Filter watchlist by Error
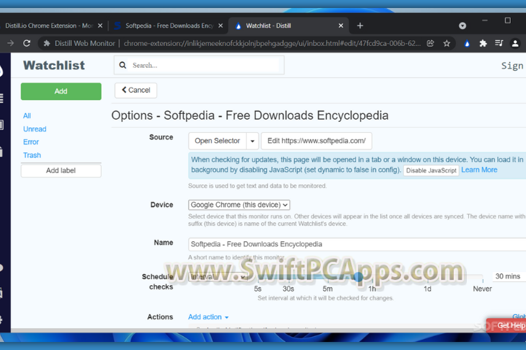526x350 pixels. pyautogui.click(x=31, y=142)
